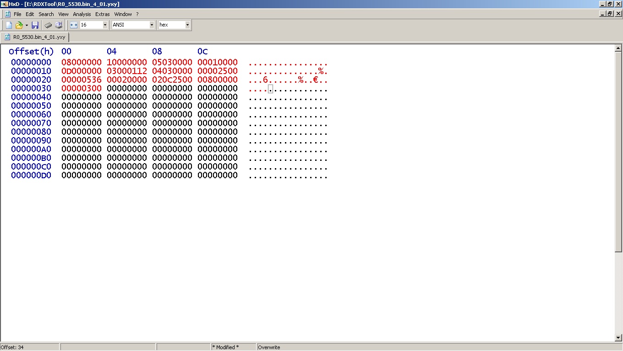Click offset label 000000D0

(x=31, y=175)
